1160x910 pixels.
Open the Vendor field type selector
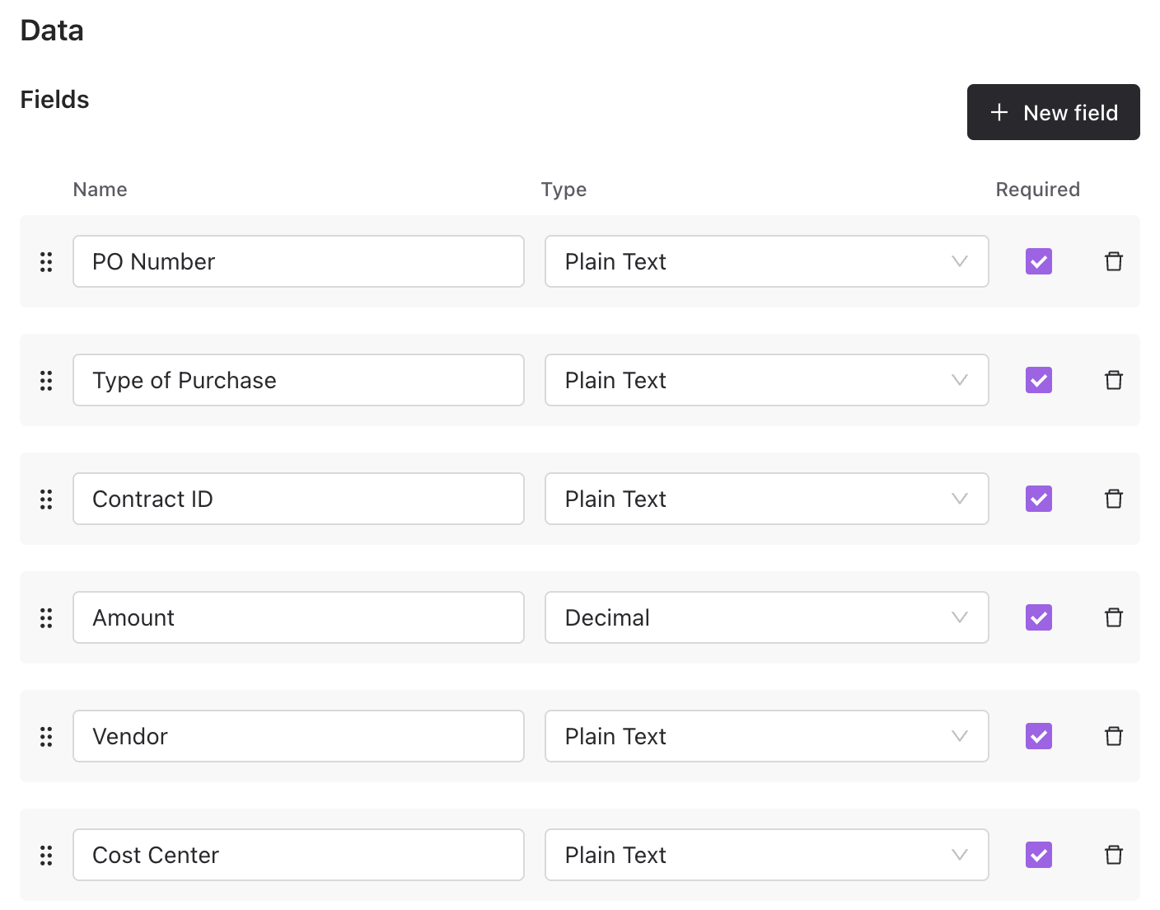click(x=766, y=736)
